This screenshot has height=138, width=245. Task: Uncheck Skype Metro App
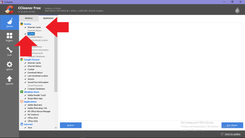click(x=25, y=99)
